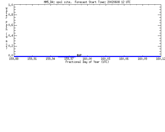This screenshot has width=165, height=132.
Task: Click the 160.06 x-axis tick label
Action: pyautogui.click(x=124, y=59)
